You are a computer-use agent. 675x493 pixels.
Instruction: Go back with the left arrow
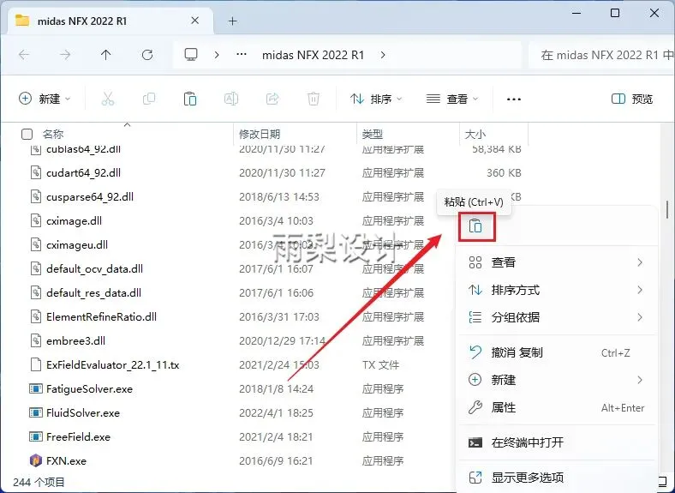point(24,55)
